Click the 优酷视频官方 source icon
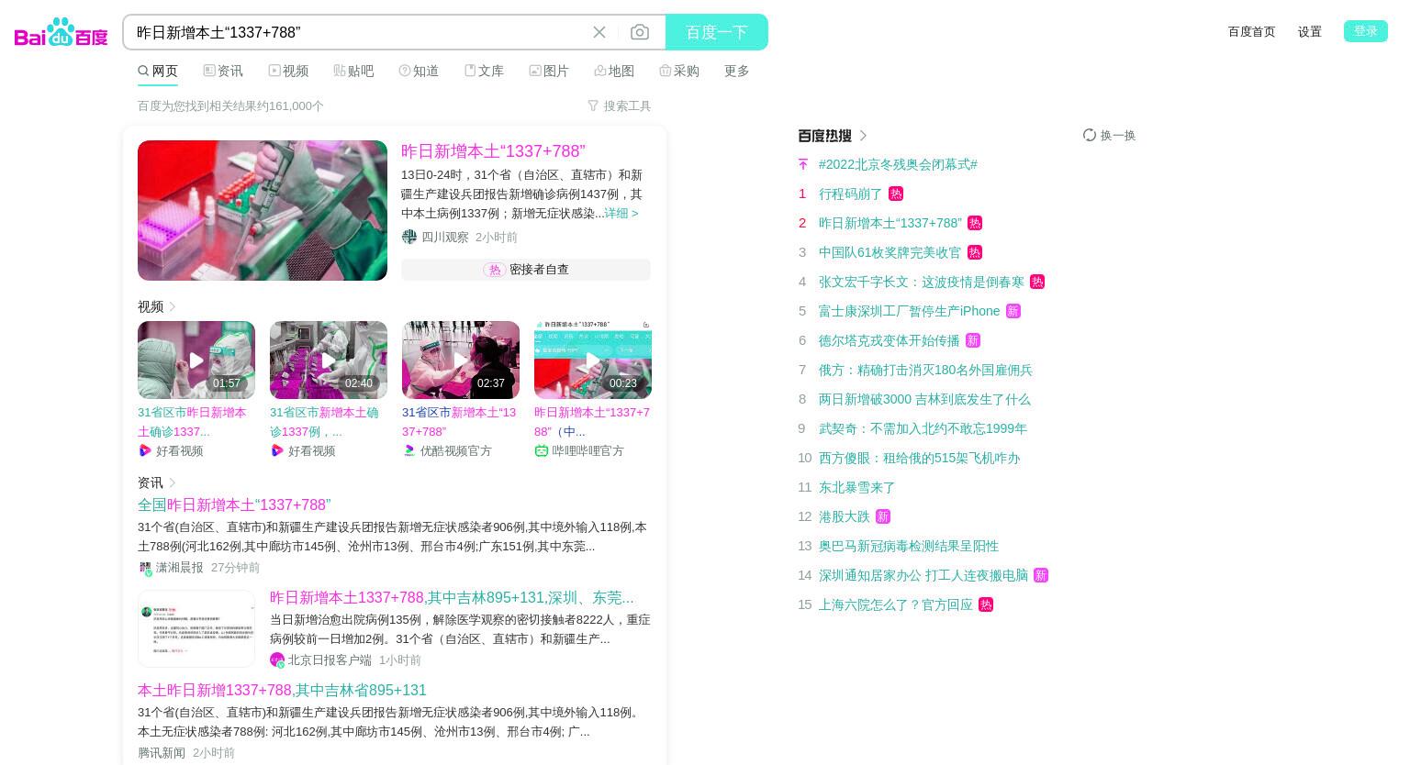1410x765 pixels. [x=409, y=450]
